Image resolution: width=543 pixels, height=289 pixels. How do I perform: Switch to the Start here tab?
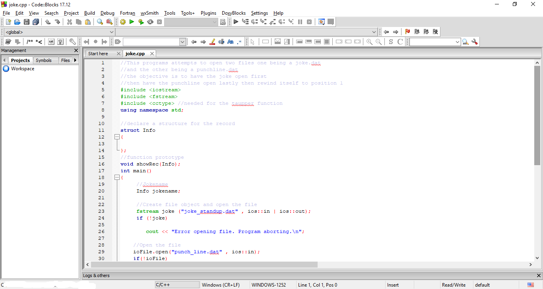click(98, 54)
